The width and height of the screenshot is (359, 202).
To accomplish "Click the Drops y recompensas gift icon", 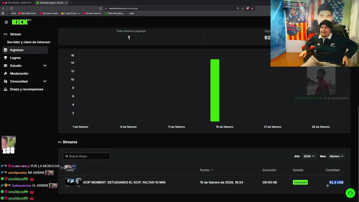I will coord(5,89).
